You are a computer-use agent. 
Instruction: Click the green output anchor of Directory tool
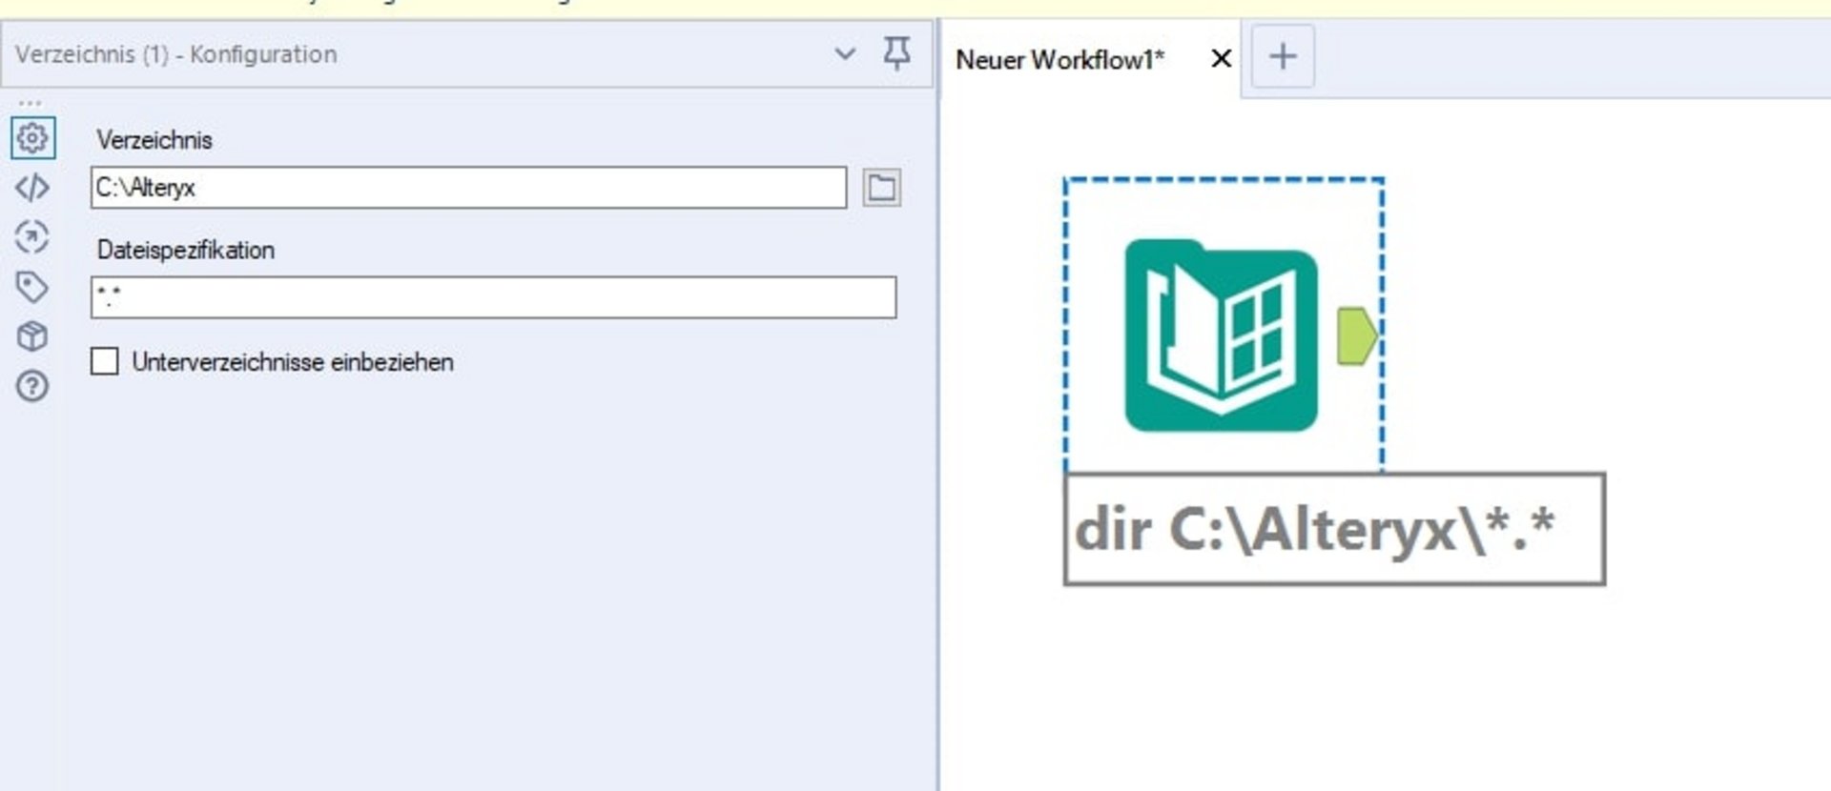1355,335
